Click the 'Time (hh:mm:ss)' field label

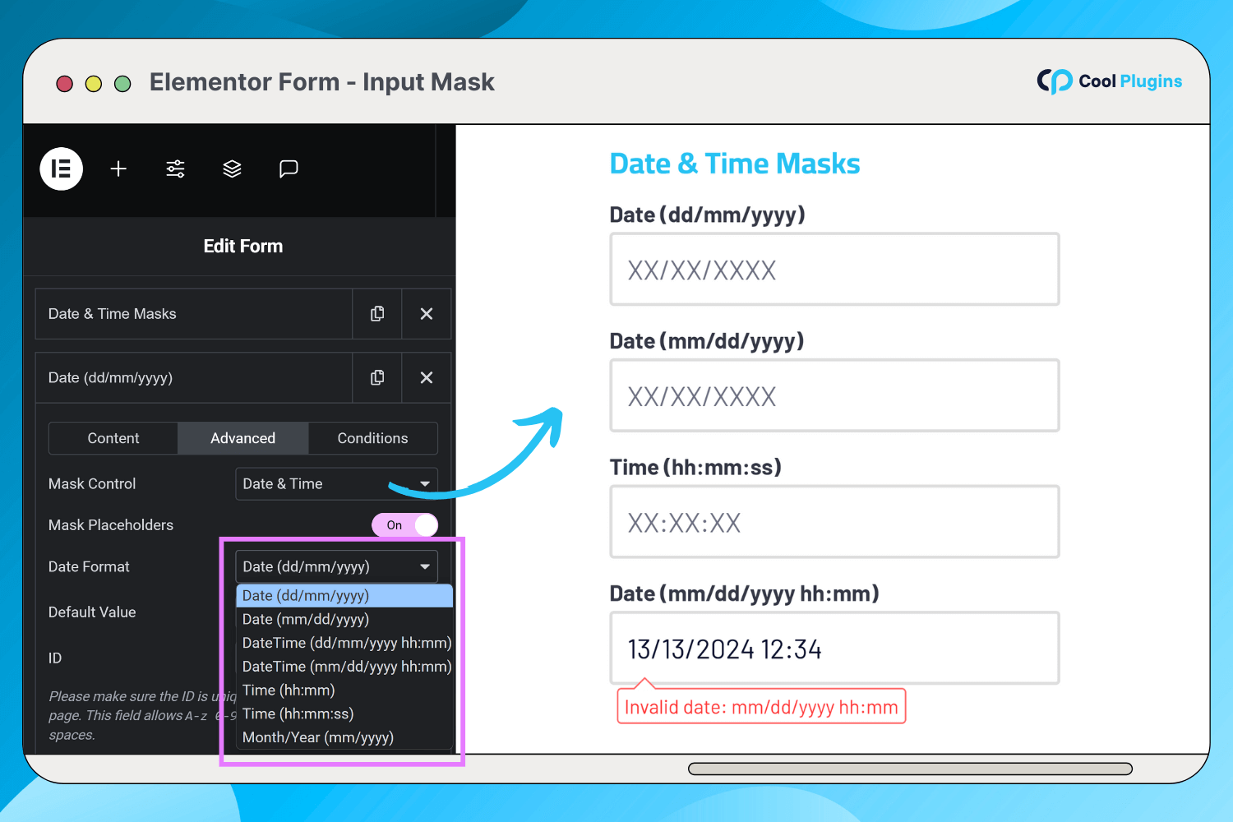[695, 468]
